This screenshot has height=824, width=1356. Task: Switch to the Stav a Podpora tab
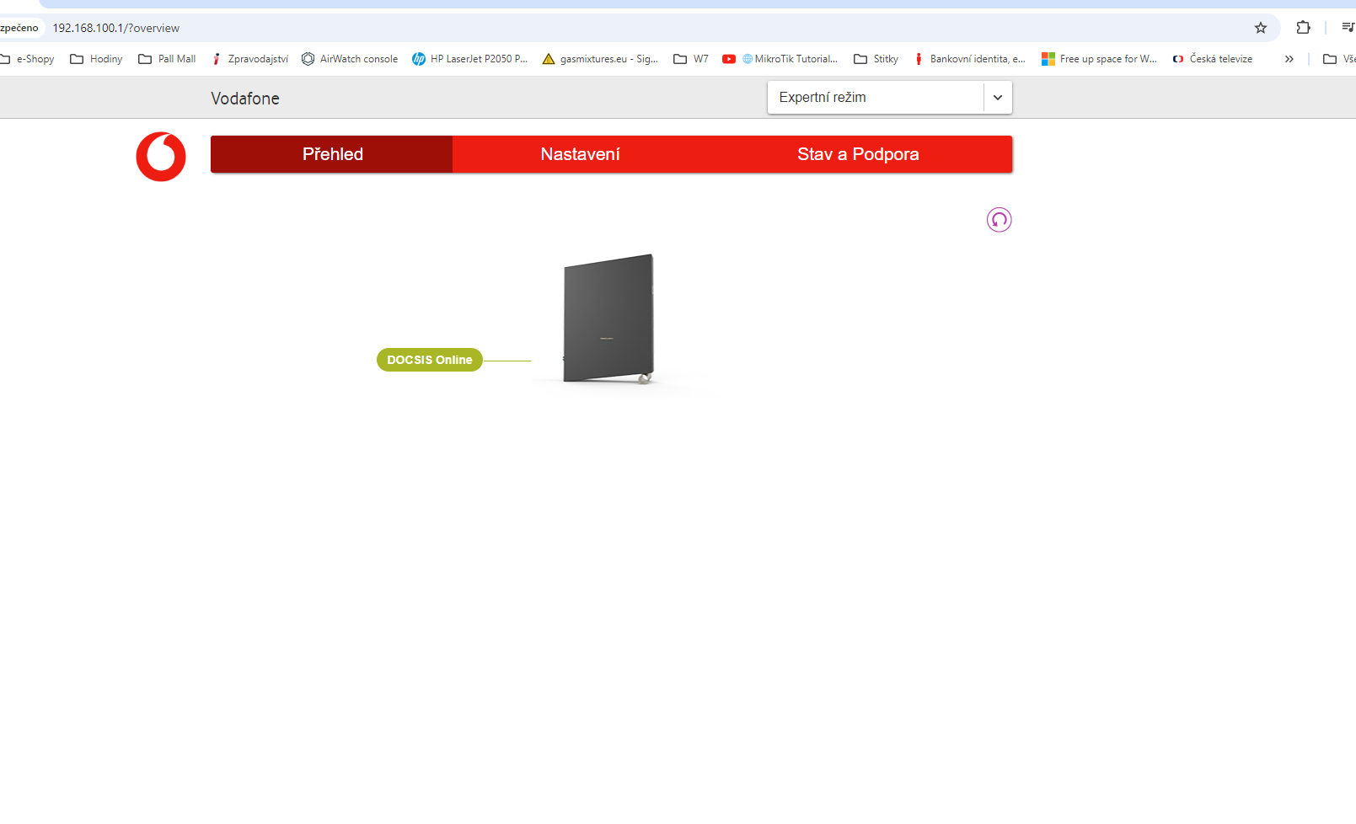(858, 154)
